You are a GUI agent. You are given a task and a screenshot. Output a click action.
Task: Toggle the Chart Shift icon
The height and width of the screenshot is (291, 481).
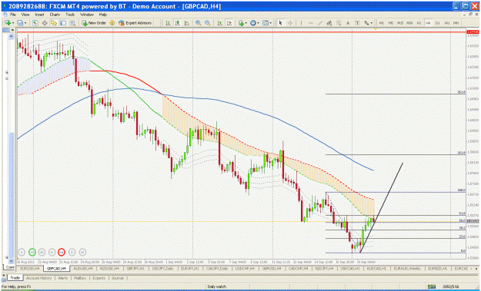(229, 23)
